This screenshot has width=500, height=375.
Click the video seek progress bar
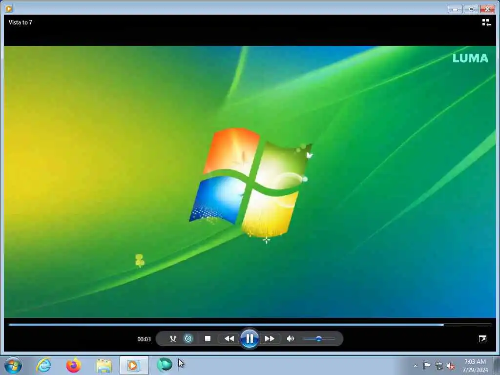(x=250, y=325)
